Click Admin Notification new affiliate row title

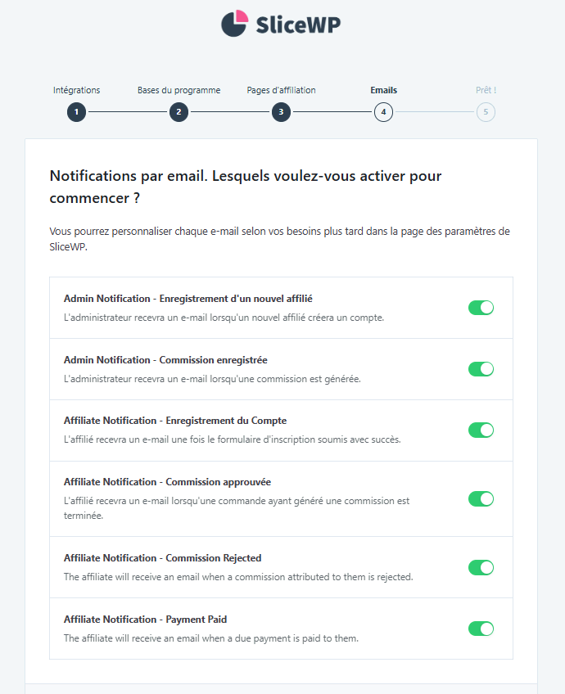(188, 299)
